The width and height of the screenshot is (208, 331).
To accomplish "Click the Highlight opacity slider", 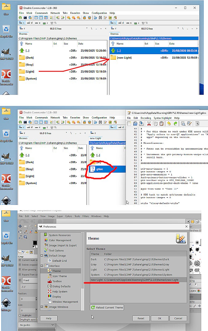I will 29,319.
